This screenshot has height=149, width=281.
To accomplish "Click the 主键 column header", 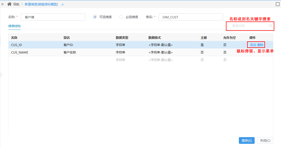I will pyautogui.click(x=204, y=38).
